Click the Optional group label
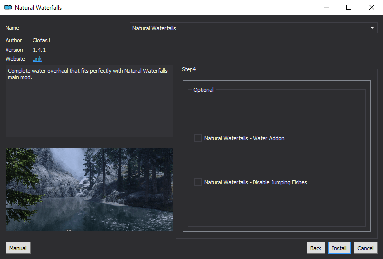Viewport: 383px width, 259px height. pos(203,90)
